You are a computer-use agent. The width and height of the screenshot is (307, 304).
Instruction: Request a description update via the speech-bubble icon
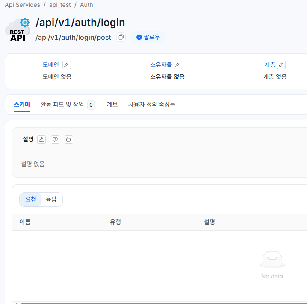55,140
